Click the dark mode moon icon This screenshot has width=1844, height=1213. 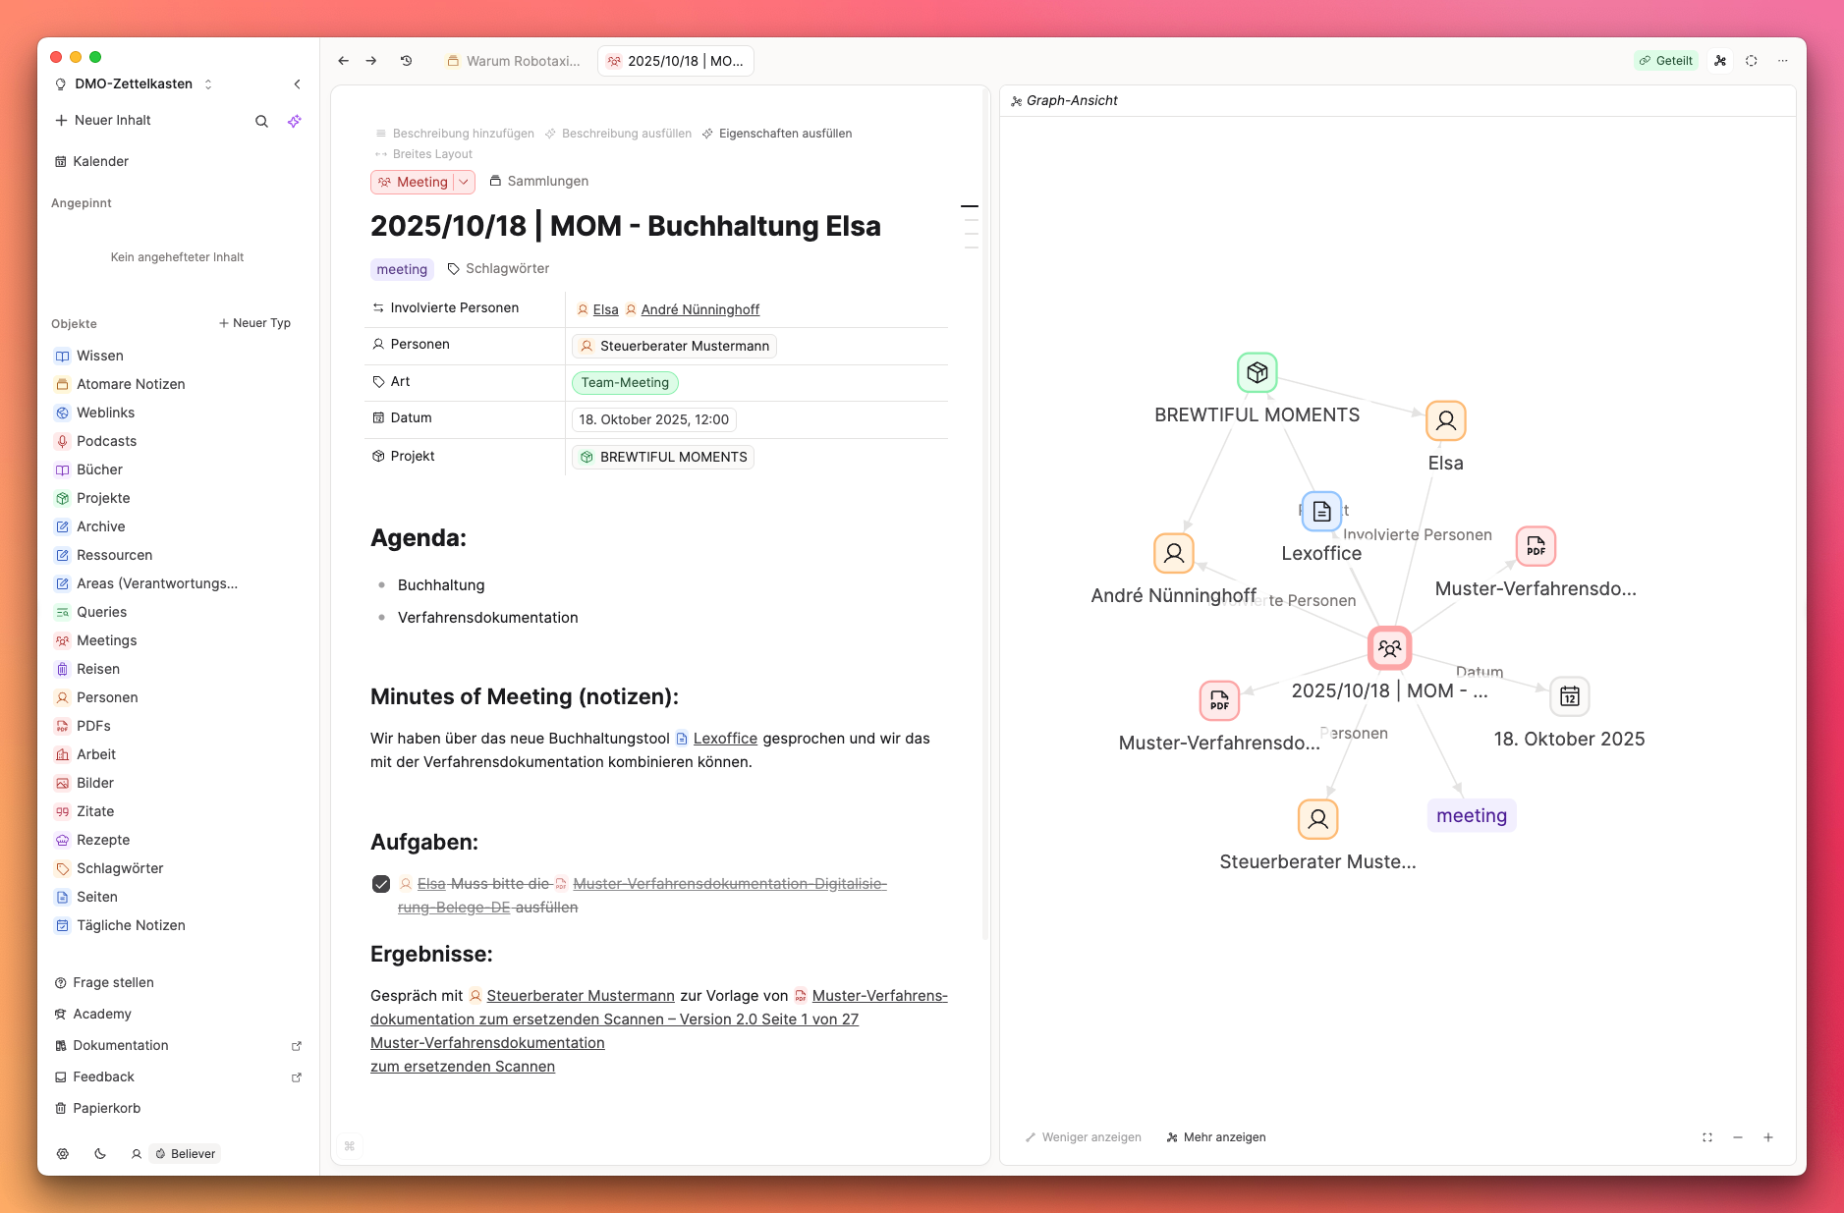[100, 1154]
